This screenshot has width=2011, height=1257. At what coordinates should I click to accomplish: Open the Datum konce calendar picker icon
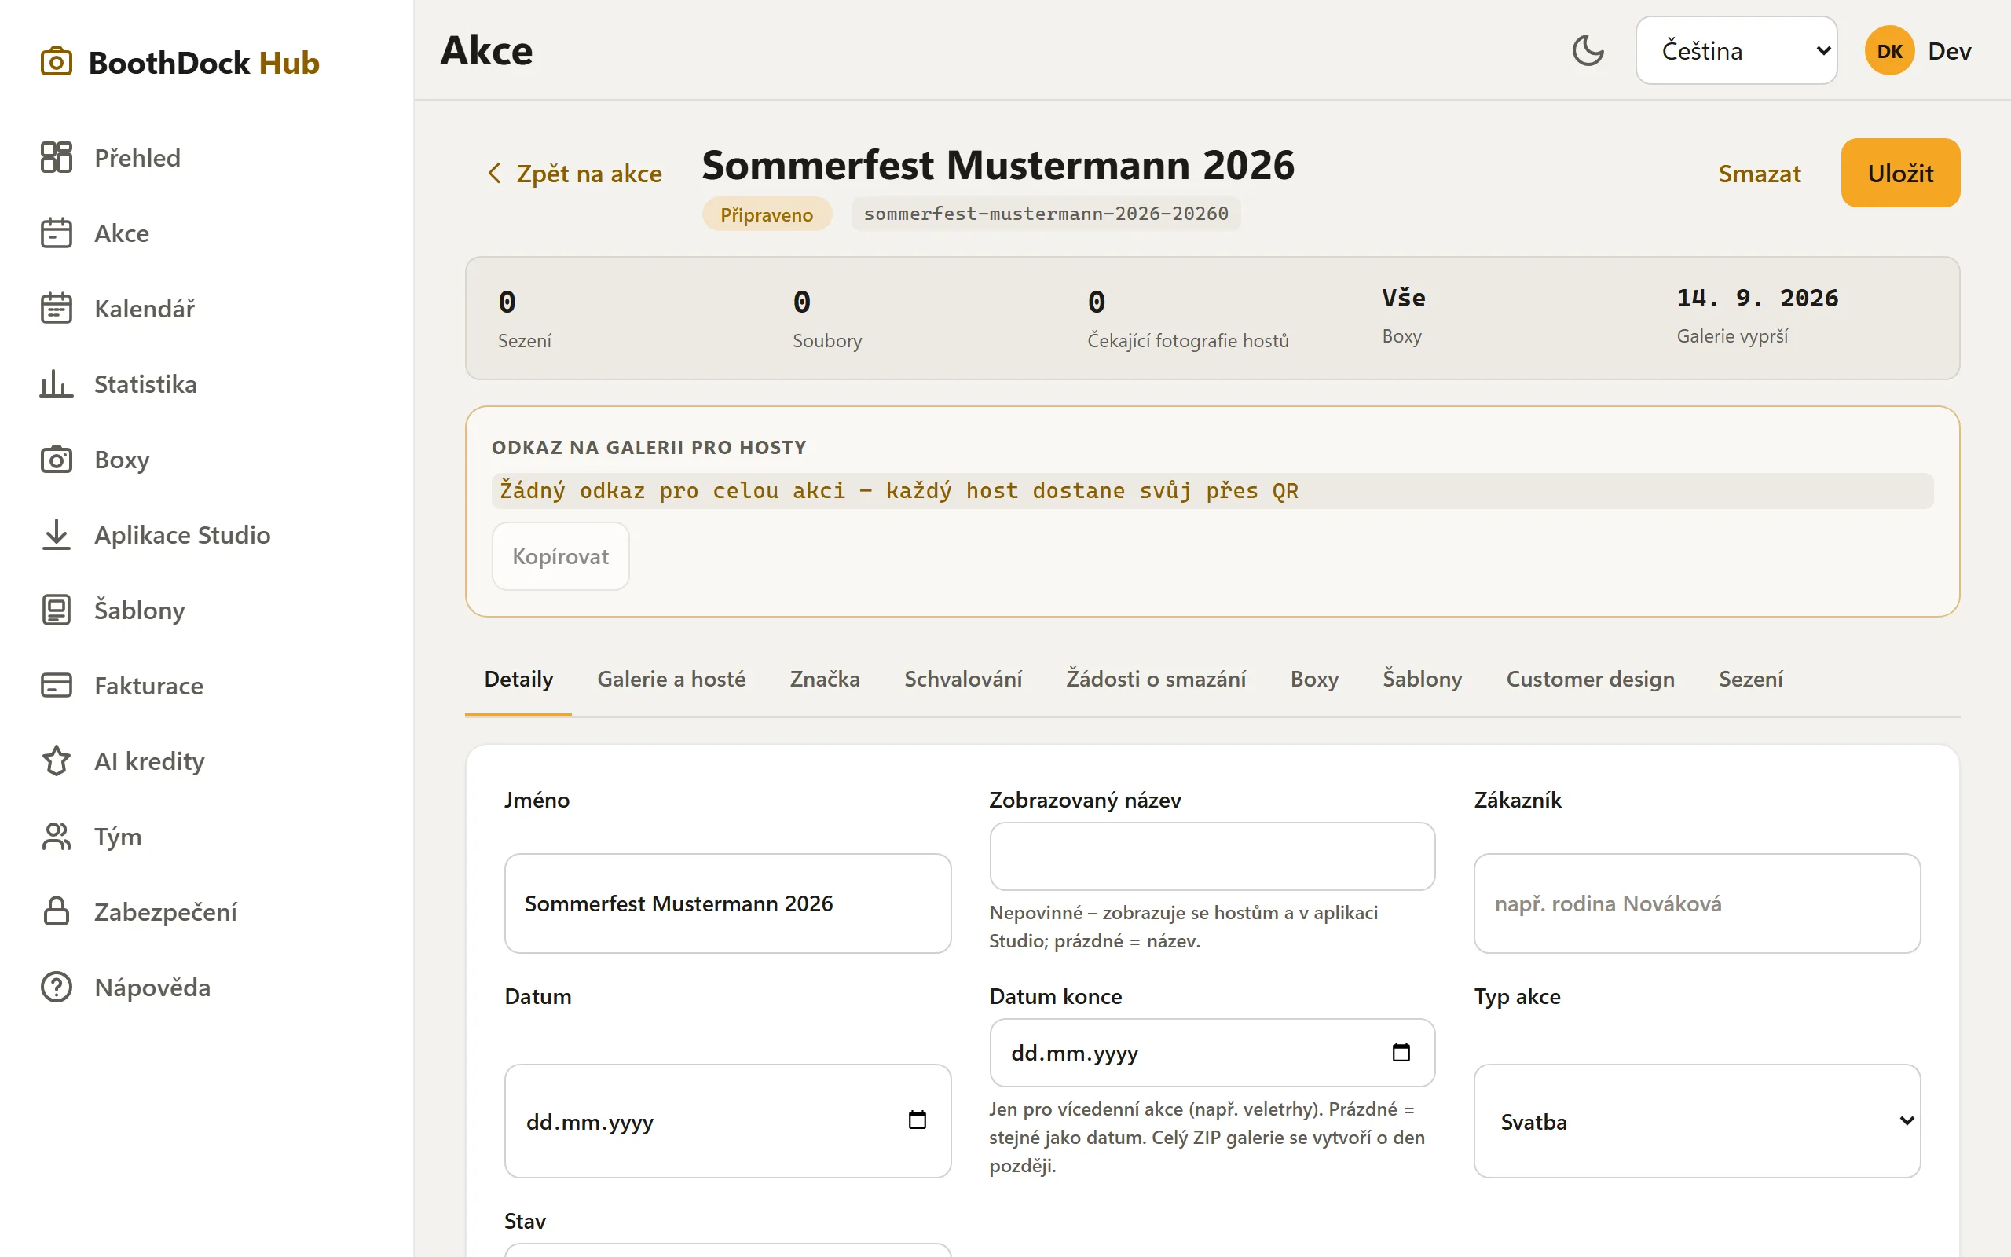pyautogui.click(x=1401, y=1052)
